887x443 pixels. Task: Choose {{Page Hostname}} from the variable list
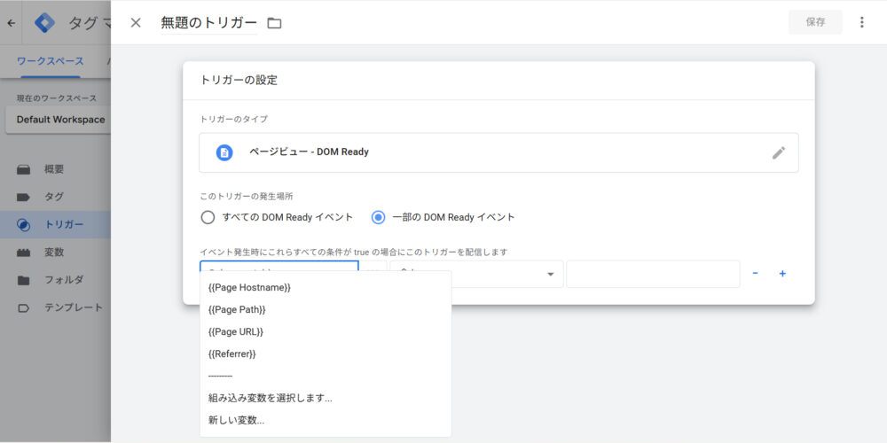point(249,288)
